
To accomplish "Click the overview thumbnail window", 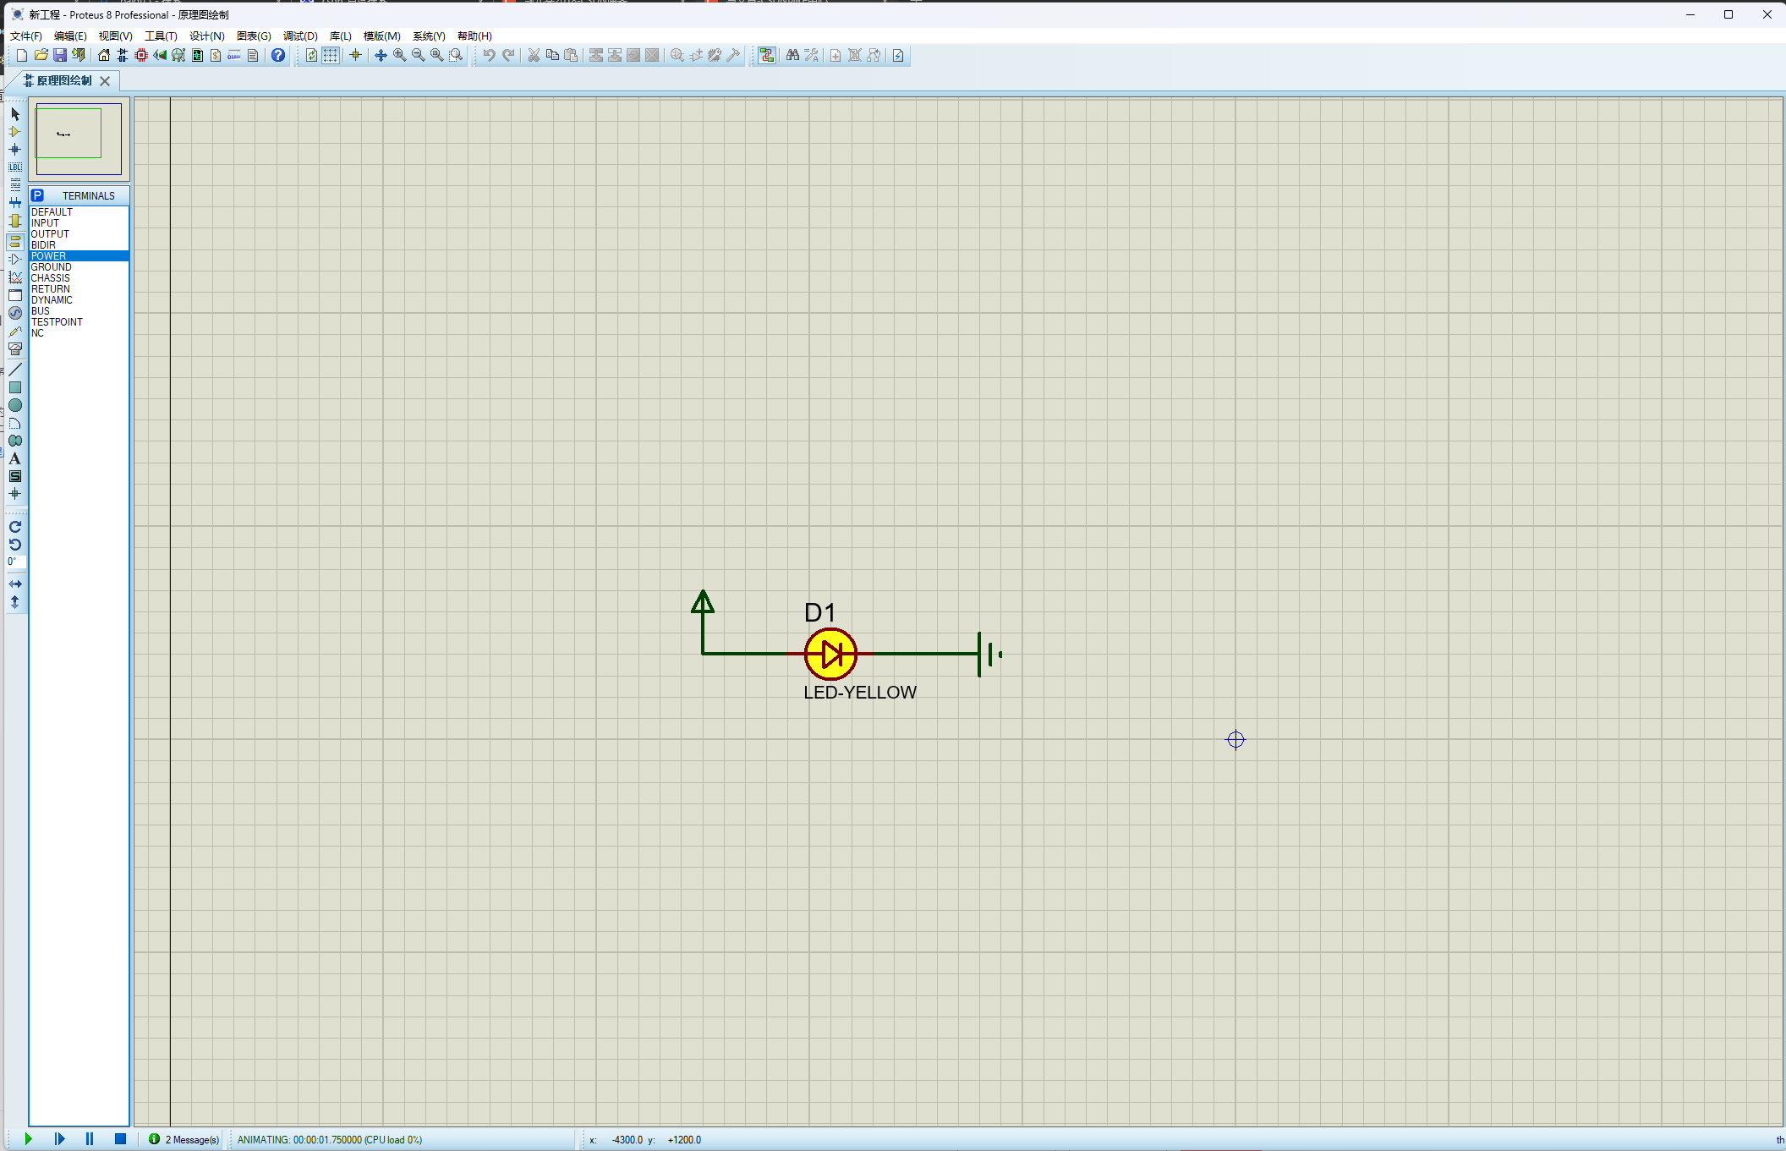I will point(79,138).
